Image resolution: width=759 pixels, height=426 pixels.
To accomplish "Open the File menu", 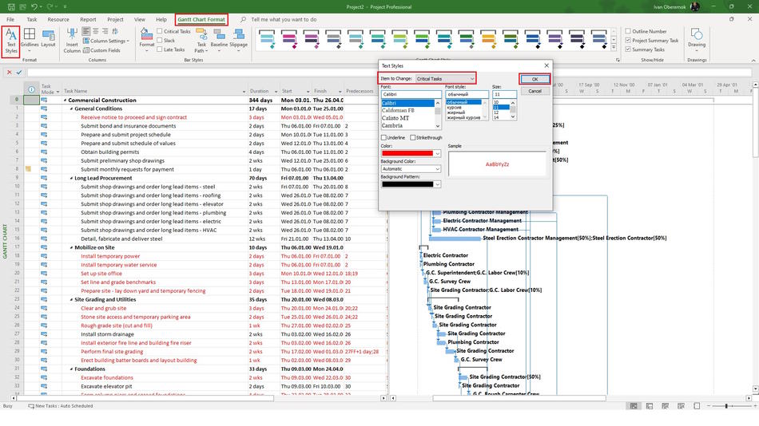I will point(10,19).
